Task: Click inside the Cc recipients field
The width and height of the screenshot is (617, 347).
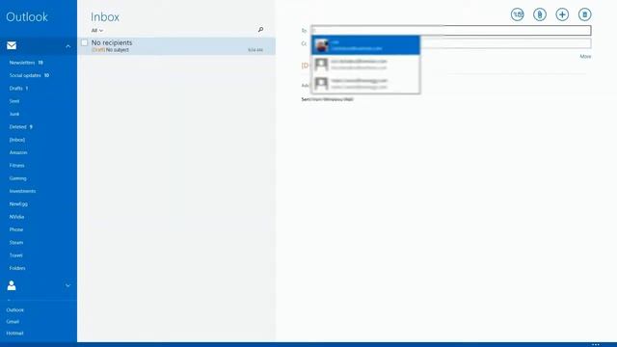Action: coord(505,43)
